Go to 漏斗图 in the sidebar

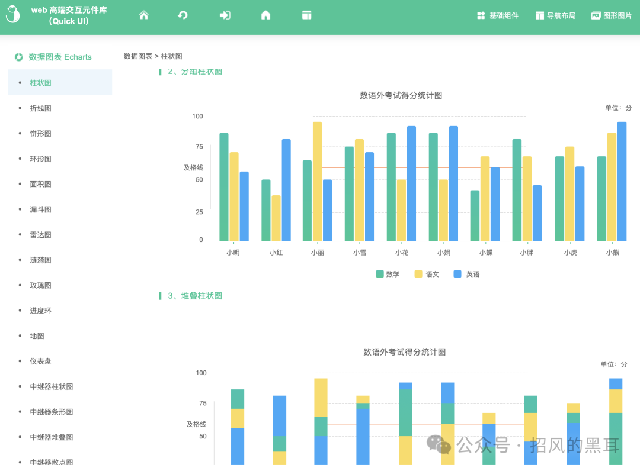pos(40,209)
